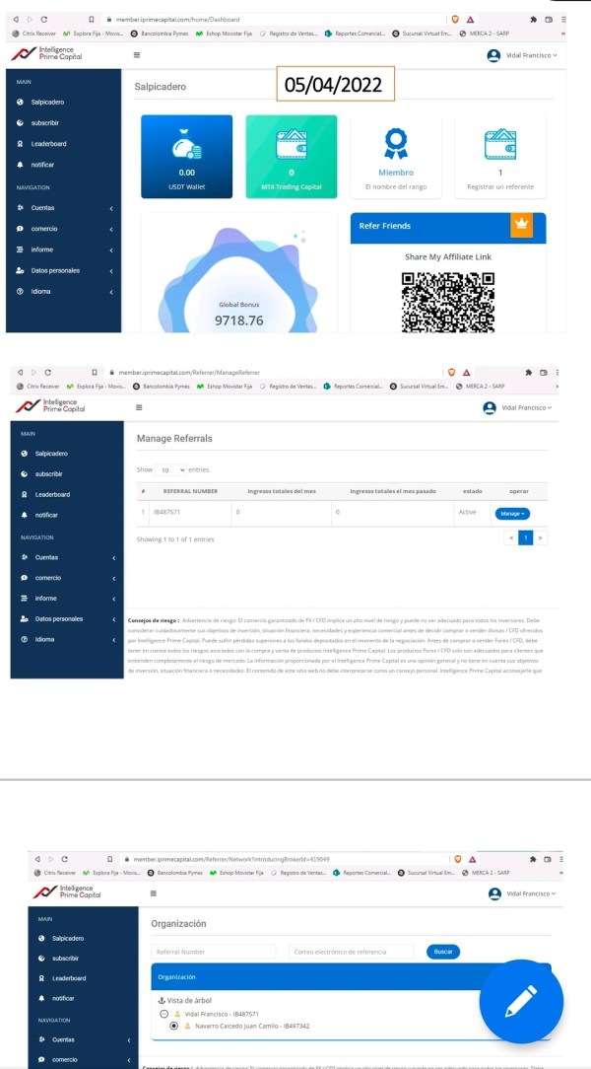Expand Cuentas submenu in Organización sidebar
Screen dimensions: 591x1069
83,1039
